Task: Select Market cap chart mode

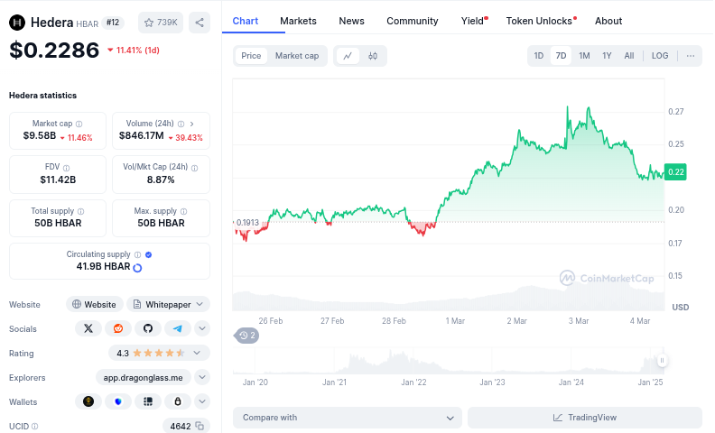Action: (x=297, y=56)
